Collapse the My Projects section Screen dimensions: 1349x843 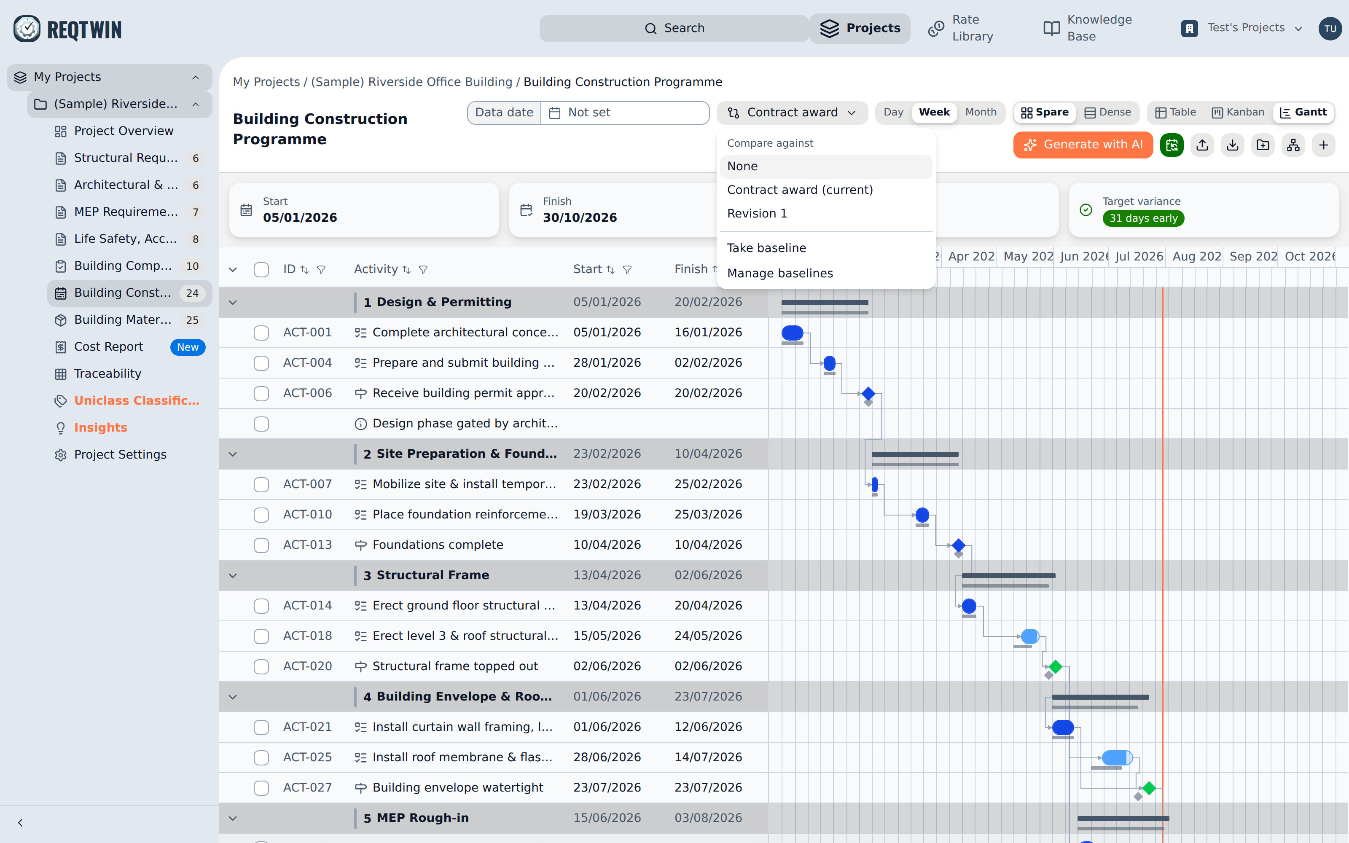[196, 77]
